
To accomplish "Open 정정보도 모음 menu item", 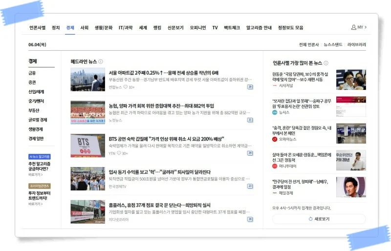I will 290,28.
